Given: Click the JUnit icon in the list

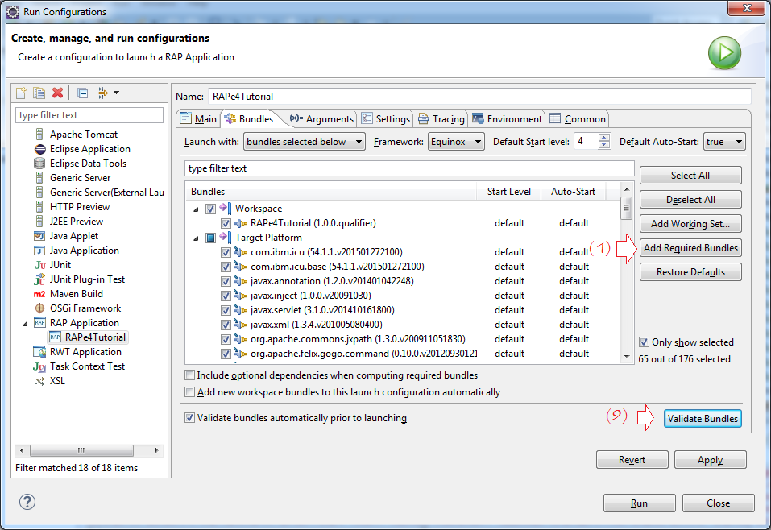Looking at the screenshot, I should click(x=39, y=265).
